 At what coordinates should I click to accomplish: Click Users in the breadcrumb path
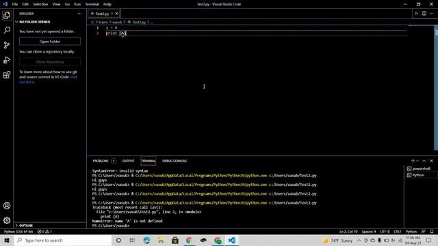(x=103, y=22)
